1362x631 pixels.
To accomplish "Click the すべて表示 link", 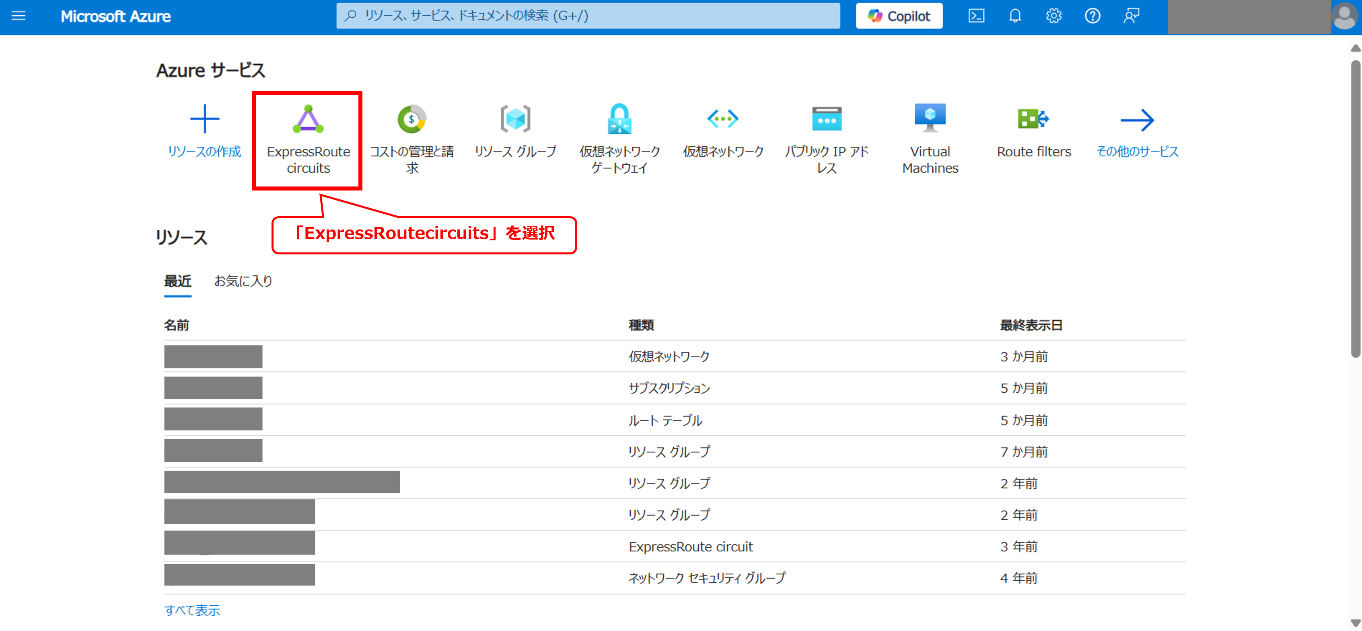I will (192, 611).
